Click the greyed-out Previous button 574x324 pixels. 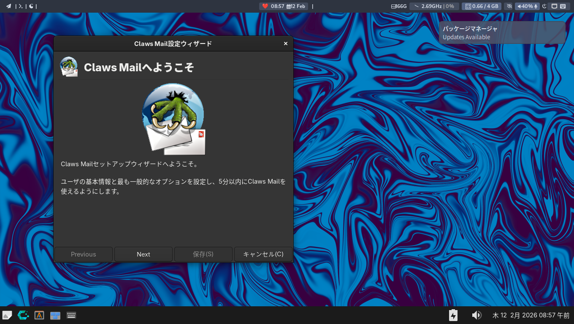point(84,254)
